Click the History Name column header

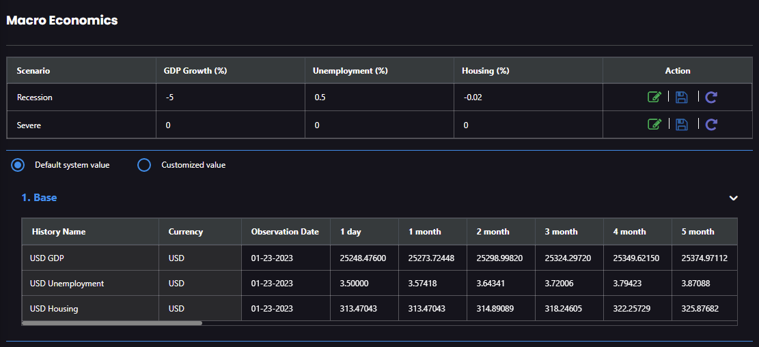pyautogui.click(x=59, y=232)
